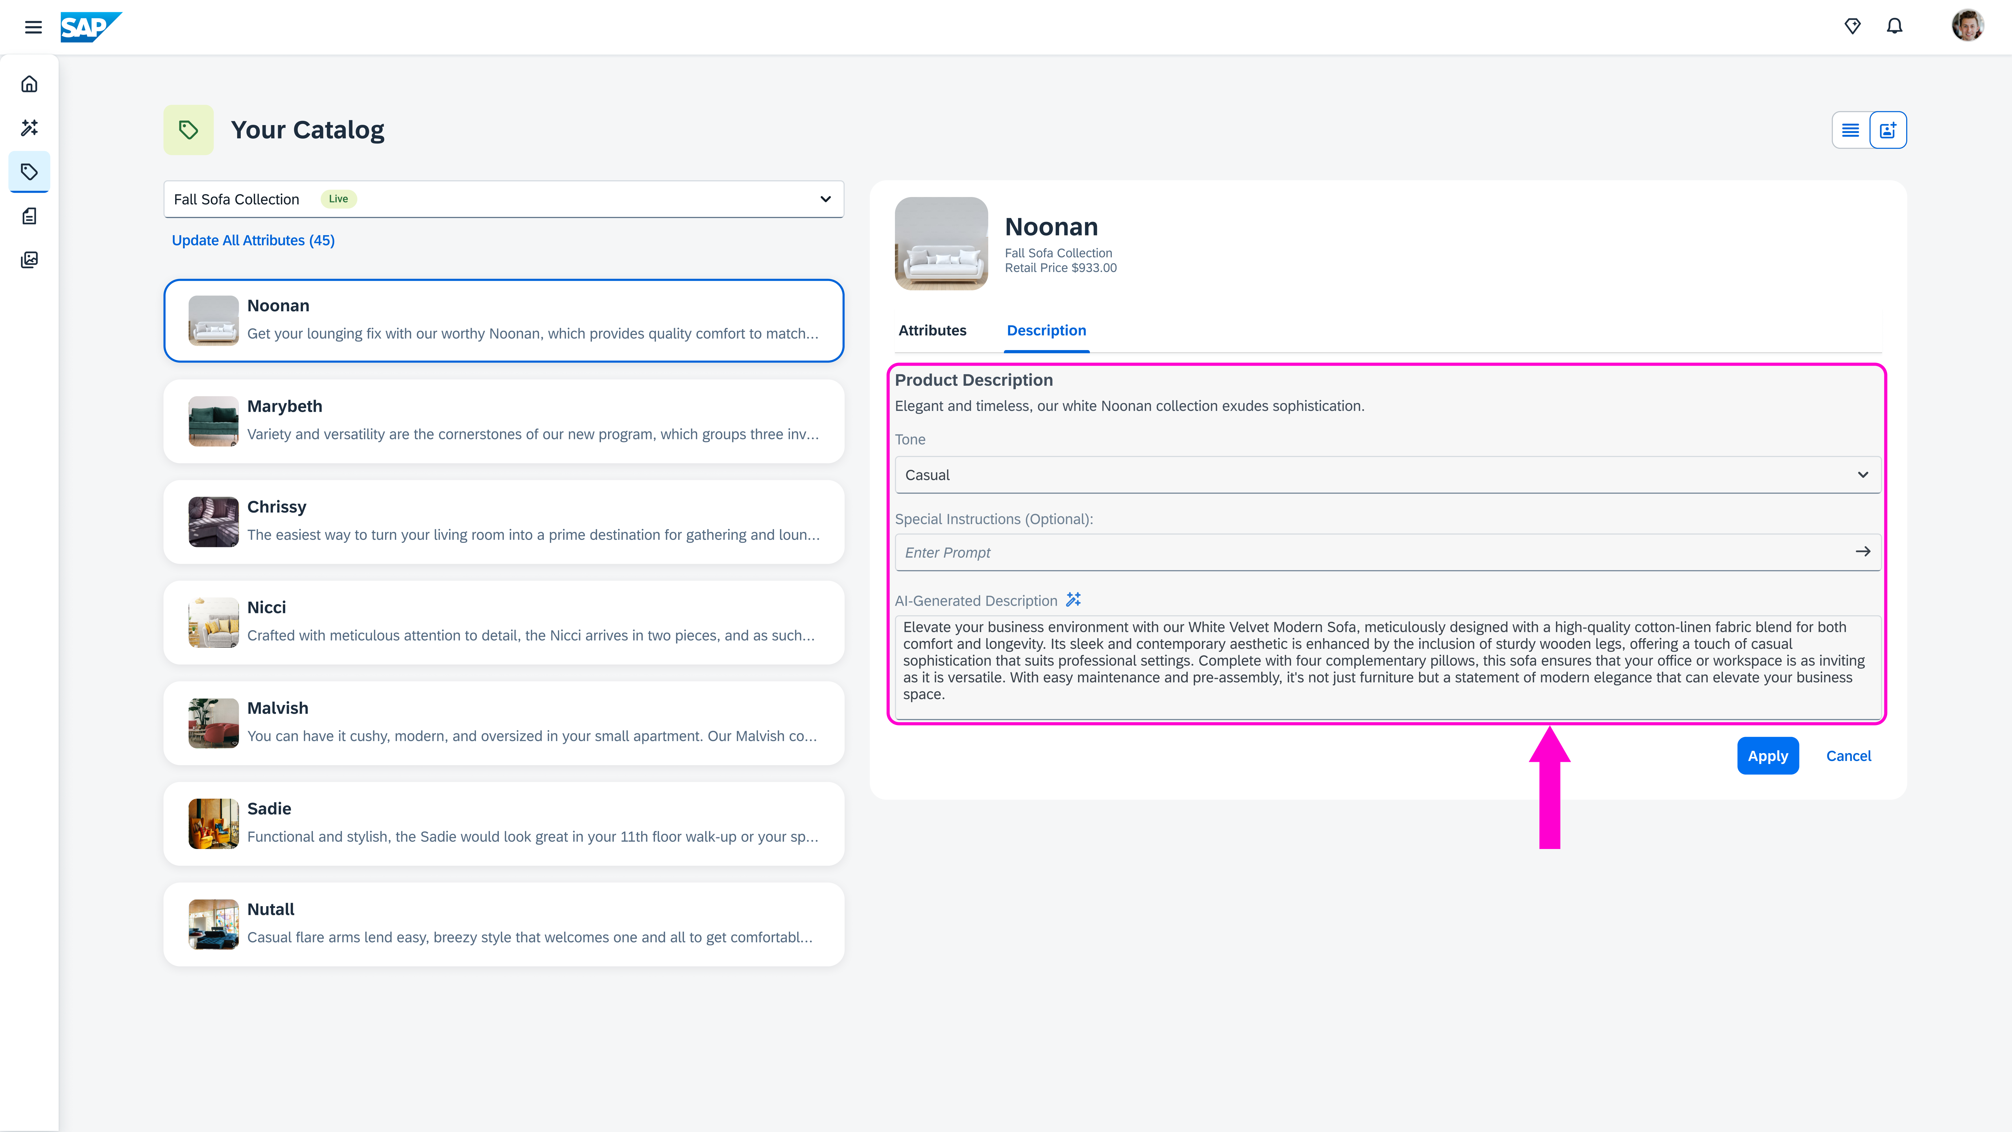The image size is (2012, 1132).
Task: Click the AI-Generated Description sparkle icon
Action: (x=1073, y=600)
